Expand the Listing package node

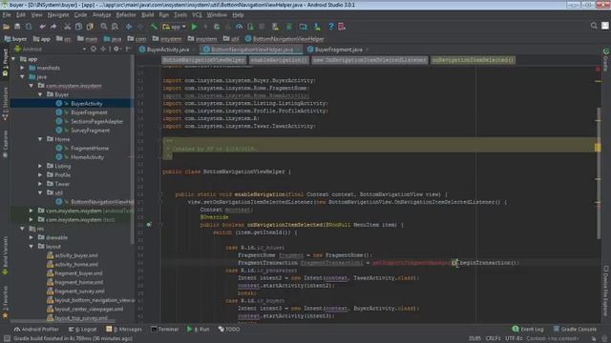(x=40, y=166)
